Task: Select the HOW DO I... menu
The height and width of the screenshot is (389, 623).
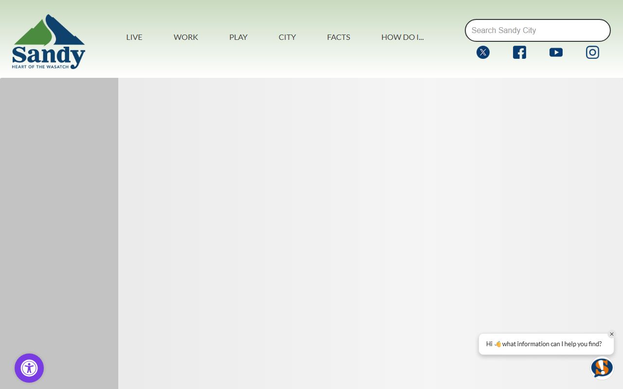Action: click(403, 37)
